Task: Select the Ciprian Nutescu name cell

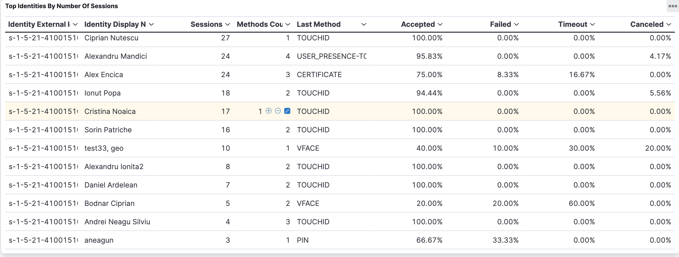Action: pyautogui.click(x=111, y=38)
